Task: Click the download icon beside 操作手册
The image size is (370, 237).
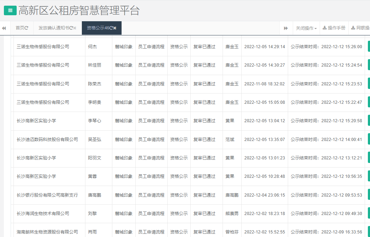Action: click(325, 28)
